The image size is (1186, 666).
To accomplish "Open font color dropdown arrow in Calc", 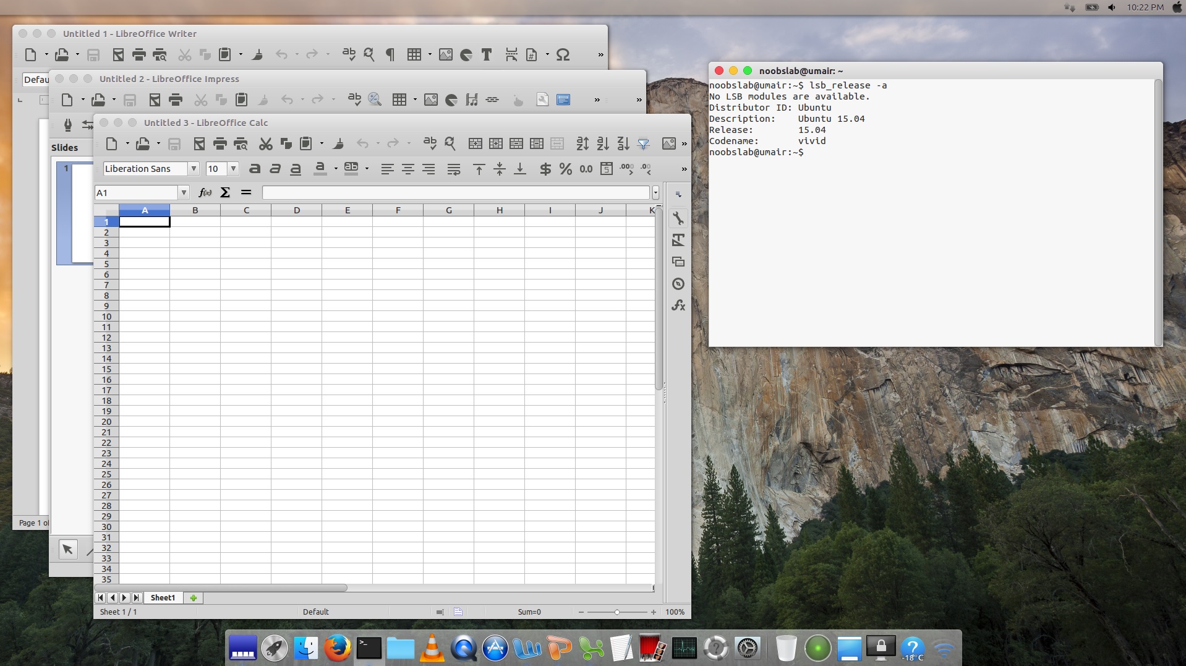I will coord(336,169).
